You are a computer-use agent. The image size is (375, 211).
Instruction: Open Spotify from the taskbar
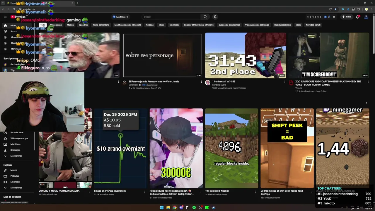point(194,207)
